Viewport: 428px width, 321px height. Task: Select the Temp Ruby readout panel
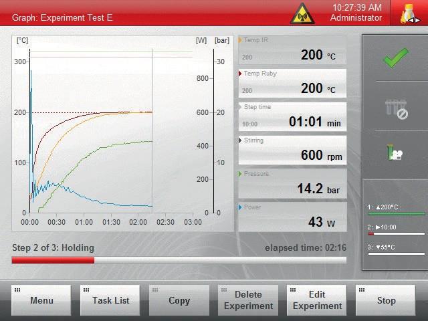(292, 84)
